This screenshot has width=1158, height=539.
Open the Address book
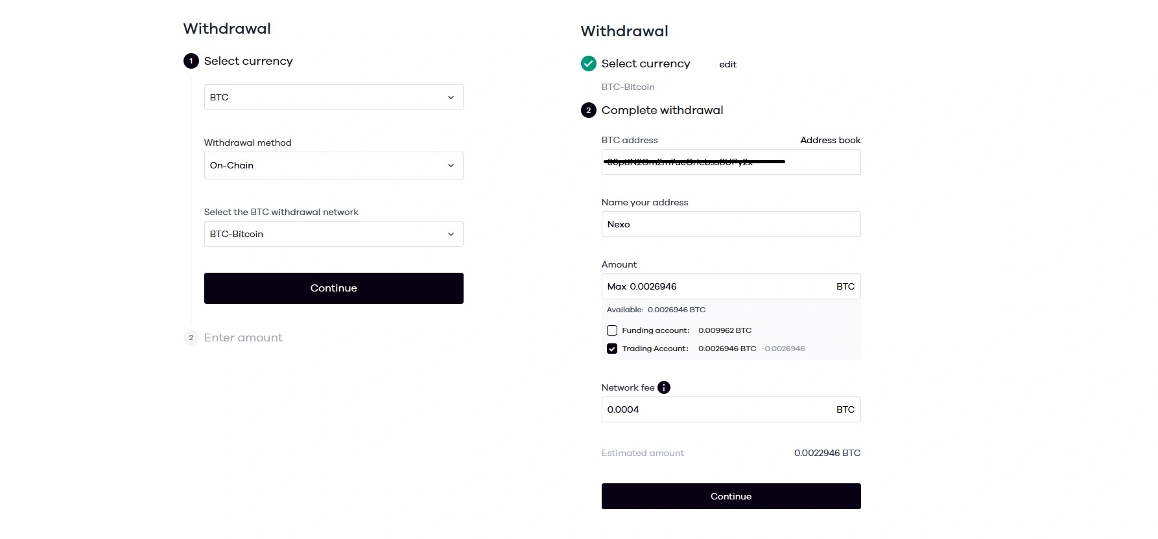pos(830,140)
